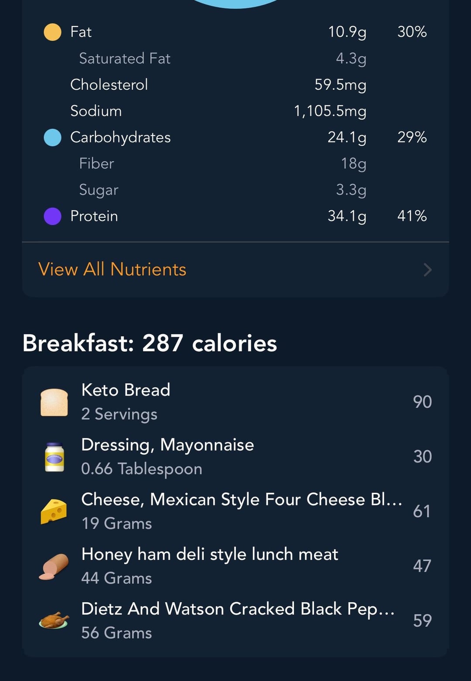Tap the cheese wedge icon
The height and width of the screenshot is (681, 471).
pos(54,512)
